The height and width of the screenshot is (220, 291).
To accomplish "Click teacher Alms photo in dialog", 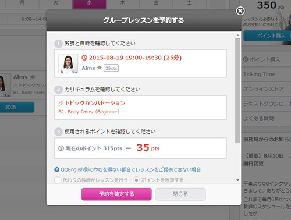I will tap(68, 63).
